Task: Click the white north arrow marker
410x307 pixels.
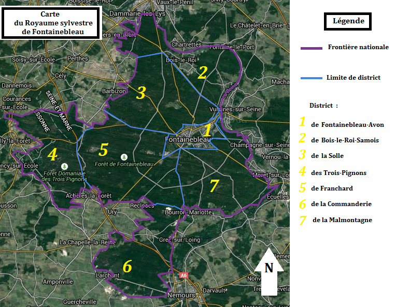Action: tap(269, 271)
